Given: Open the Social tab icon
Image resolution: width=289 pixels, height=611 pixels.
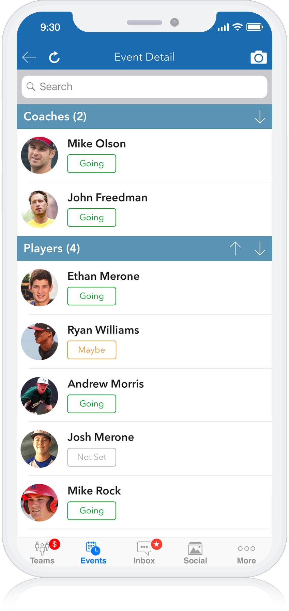Looking at the screenshot, I should [x=195, y=548].
